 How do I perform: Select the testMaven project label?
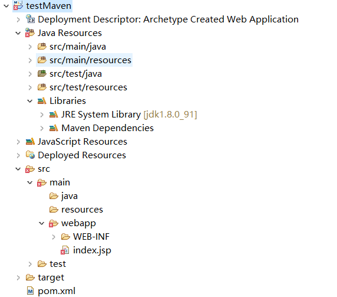pyautogui.click(x=48, y=5)
